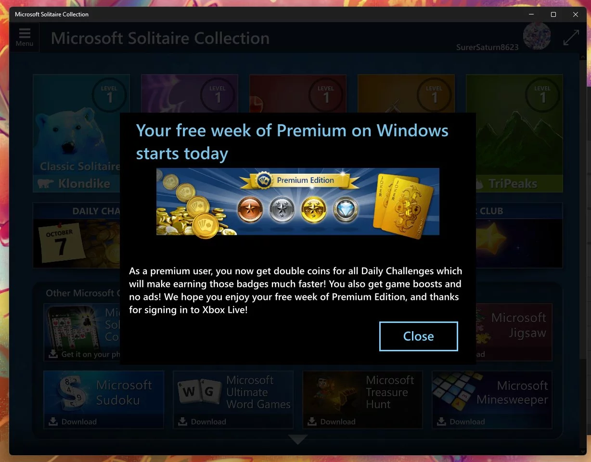Click the fullscreen expand arrows icon
This screenshot has height=462, width=591.
[571, 38]
